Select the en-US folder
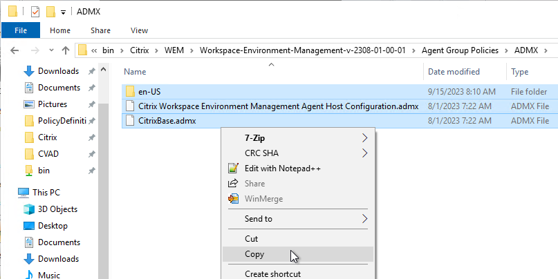 pyautogui.click(x=340, y=92)
